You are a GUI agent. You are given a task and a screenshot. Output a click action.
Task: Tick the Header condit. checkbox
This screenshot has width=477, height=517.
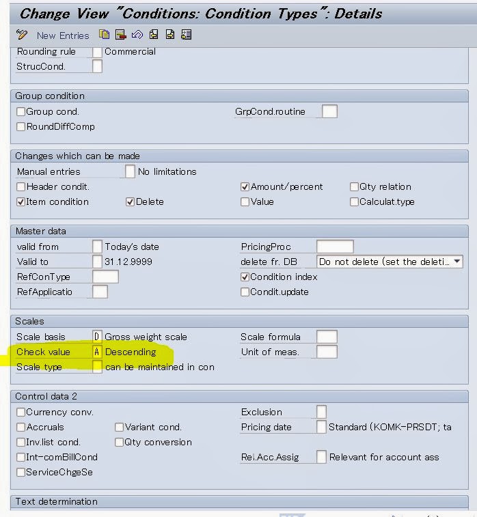pyautogui.click(x=21, y=187)
